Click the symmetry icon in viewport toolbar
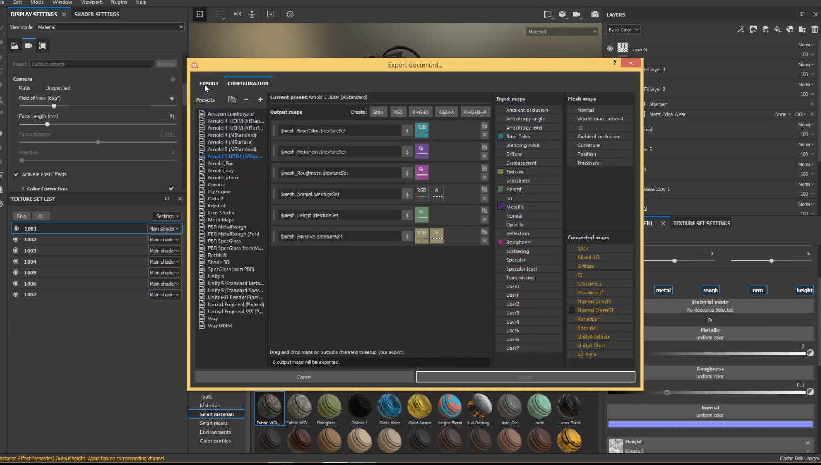821x465 pixels. point(238,15)
